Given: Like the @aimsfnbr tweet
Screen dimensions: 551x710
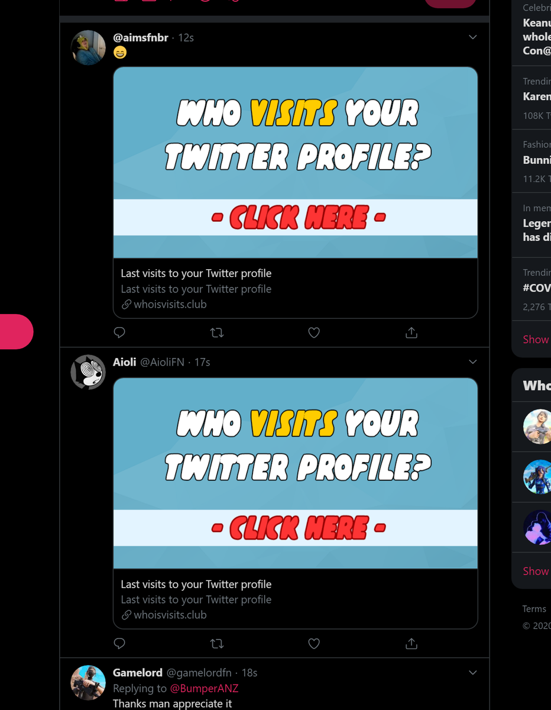Looking at the screenshot, I should point(314,333).
